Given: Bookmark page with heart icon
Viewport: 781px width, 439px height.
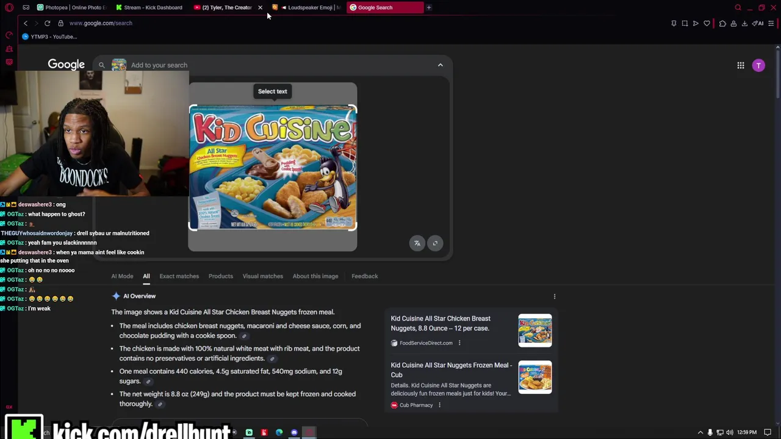Looking at the screenshot, I should click(707, 23).
